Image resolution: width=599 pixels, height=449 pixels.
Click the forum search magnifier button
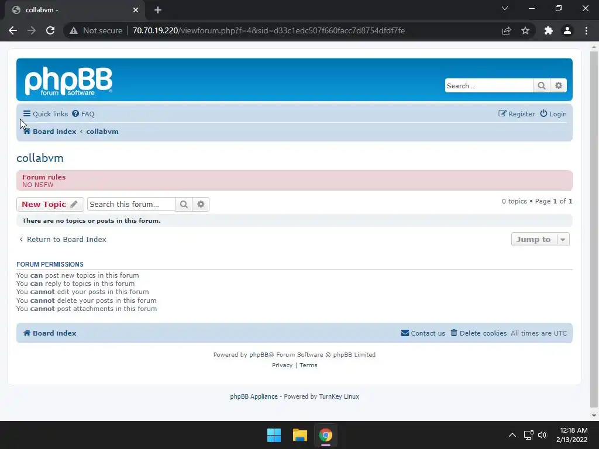click(184, 204)
